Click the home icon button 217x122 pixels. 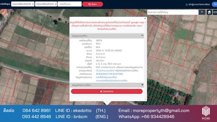point(209,12)
